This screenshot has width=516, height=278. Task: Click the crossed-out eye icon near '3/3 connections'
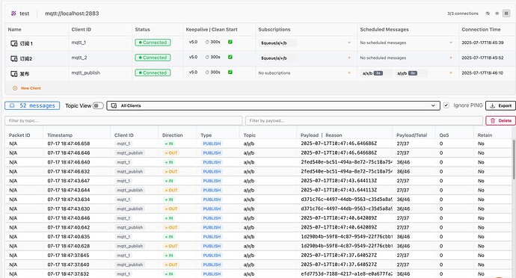point(488,13)
